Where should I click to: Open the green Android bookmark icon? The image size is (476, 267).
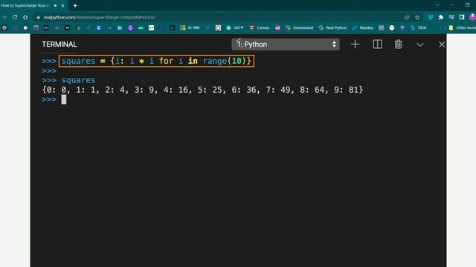point(141,27)
